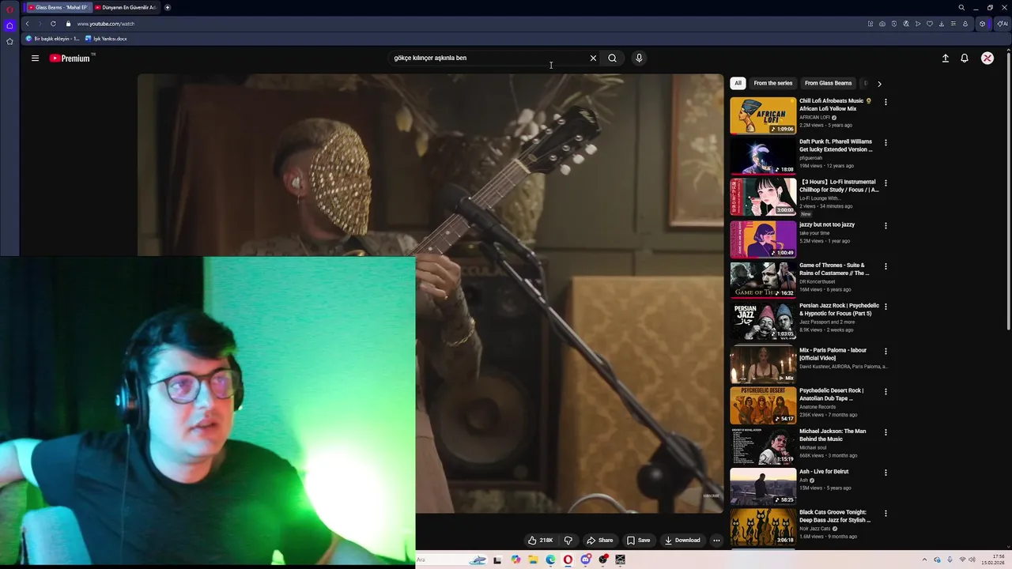1012x569 pixels.
Task: Open Chill Lofi Afrobeats thumbnail
Action: [763, 115]
